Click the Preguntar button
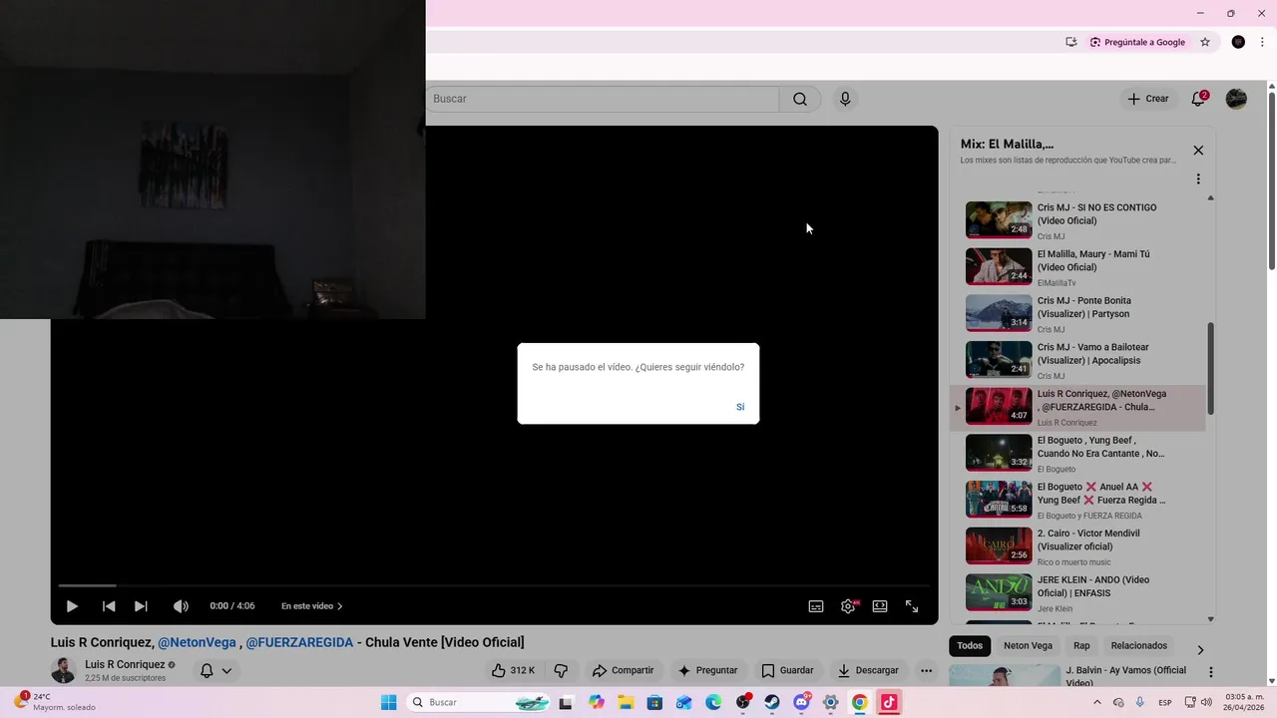Screen dimensions: 1277x718 707,671
